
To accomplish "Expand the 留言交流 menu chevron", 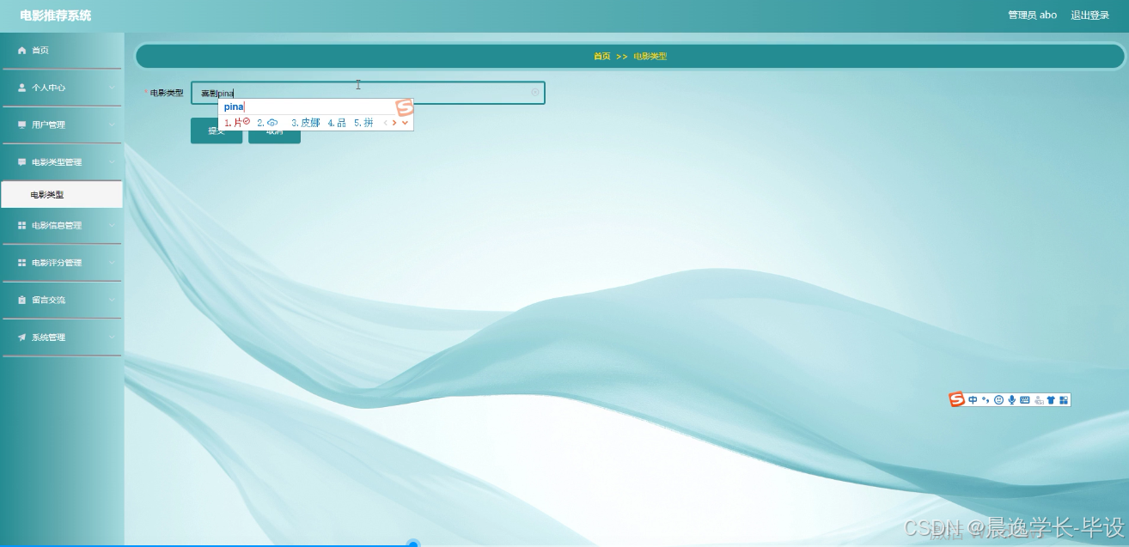I will tap(112, 301).
